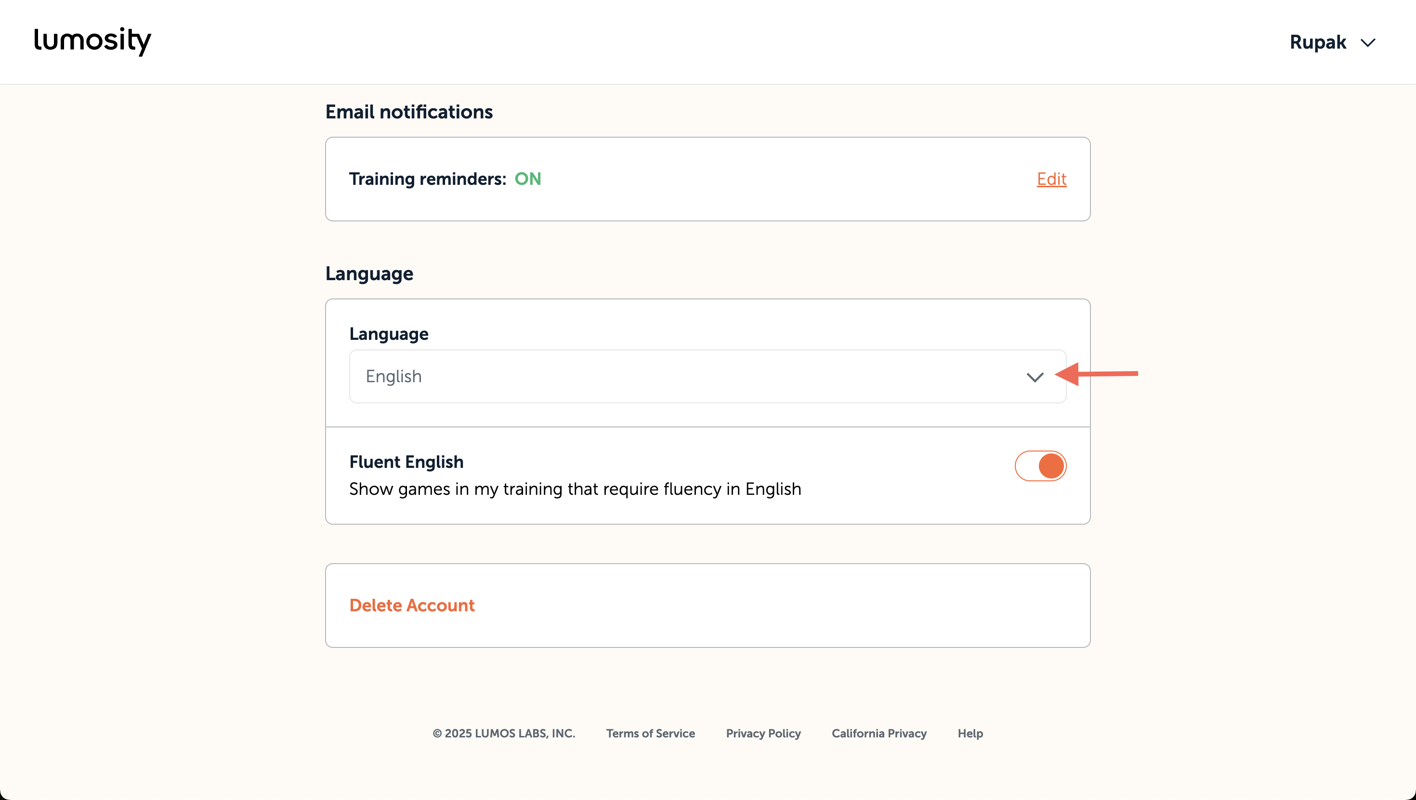Select the English value in the language field
Image resolution: width=1416 pixels, height=800 pixels.
point(393,376)
